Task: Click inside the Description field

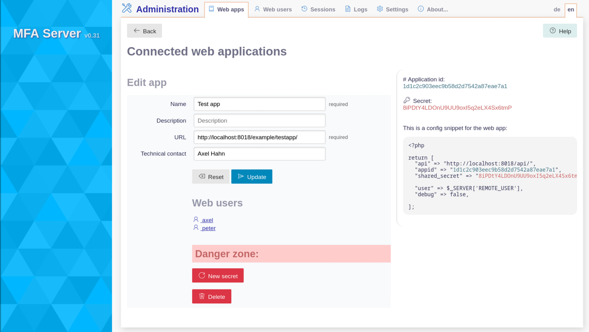Action: [x=259, y=120]
